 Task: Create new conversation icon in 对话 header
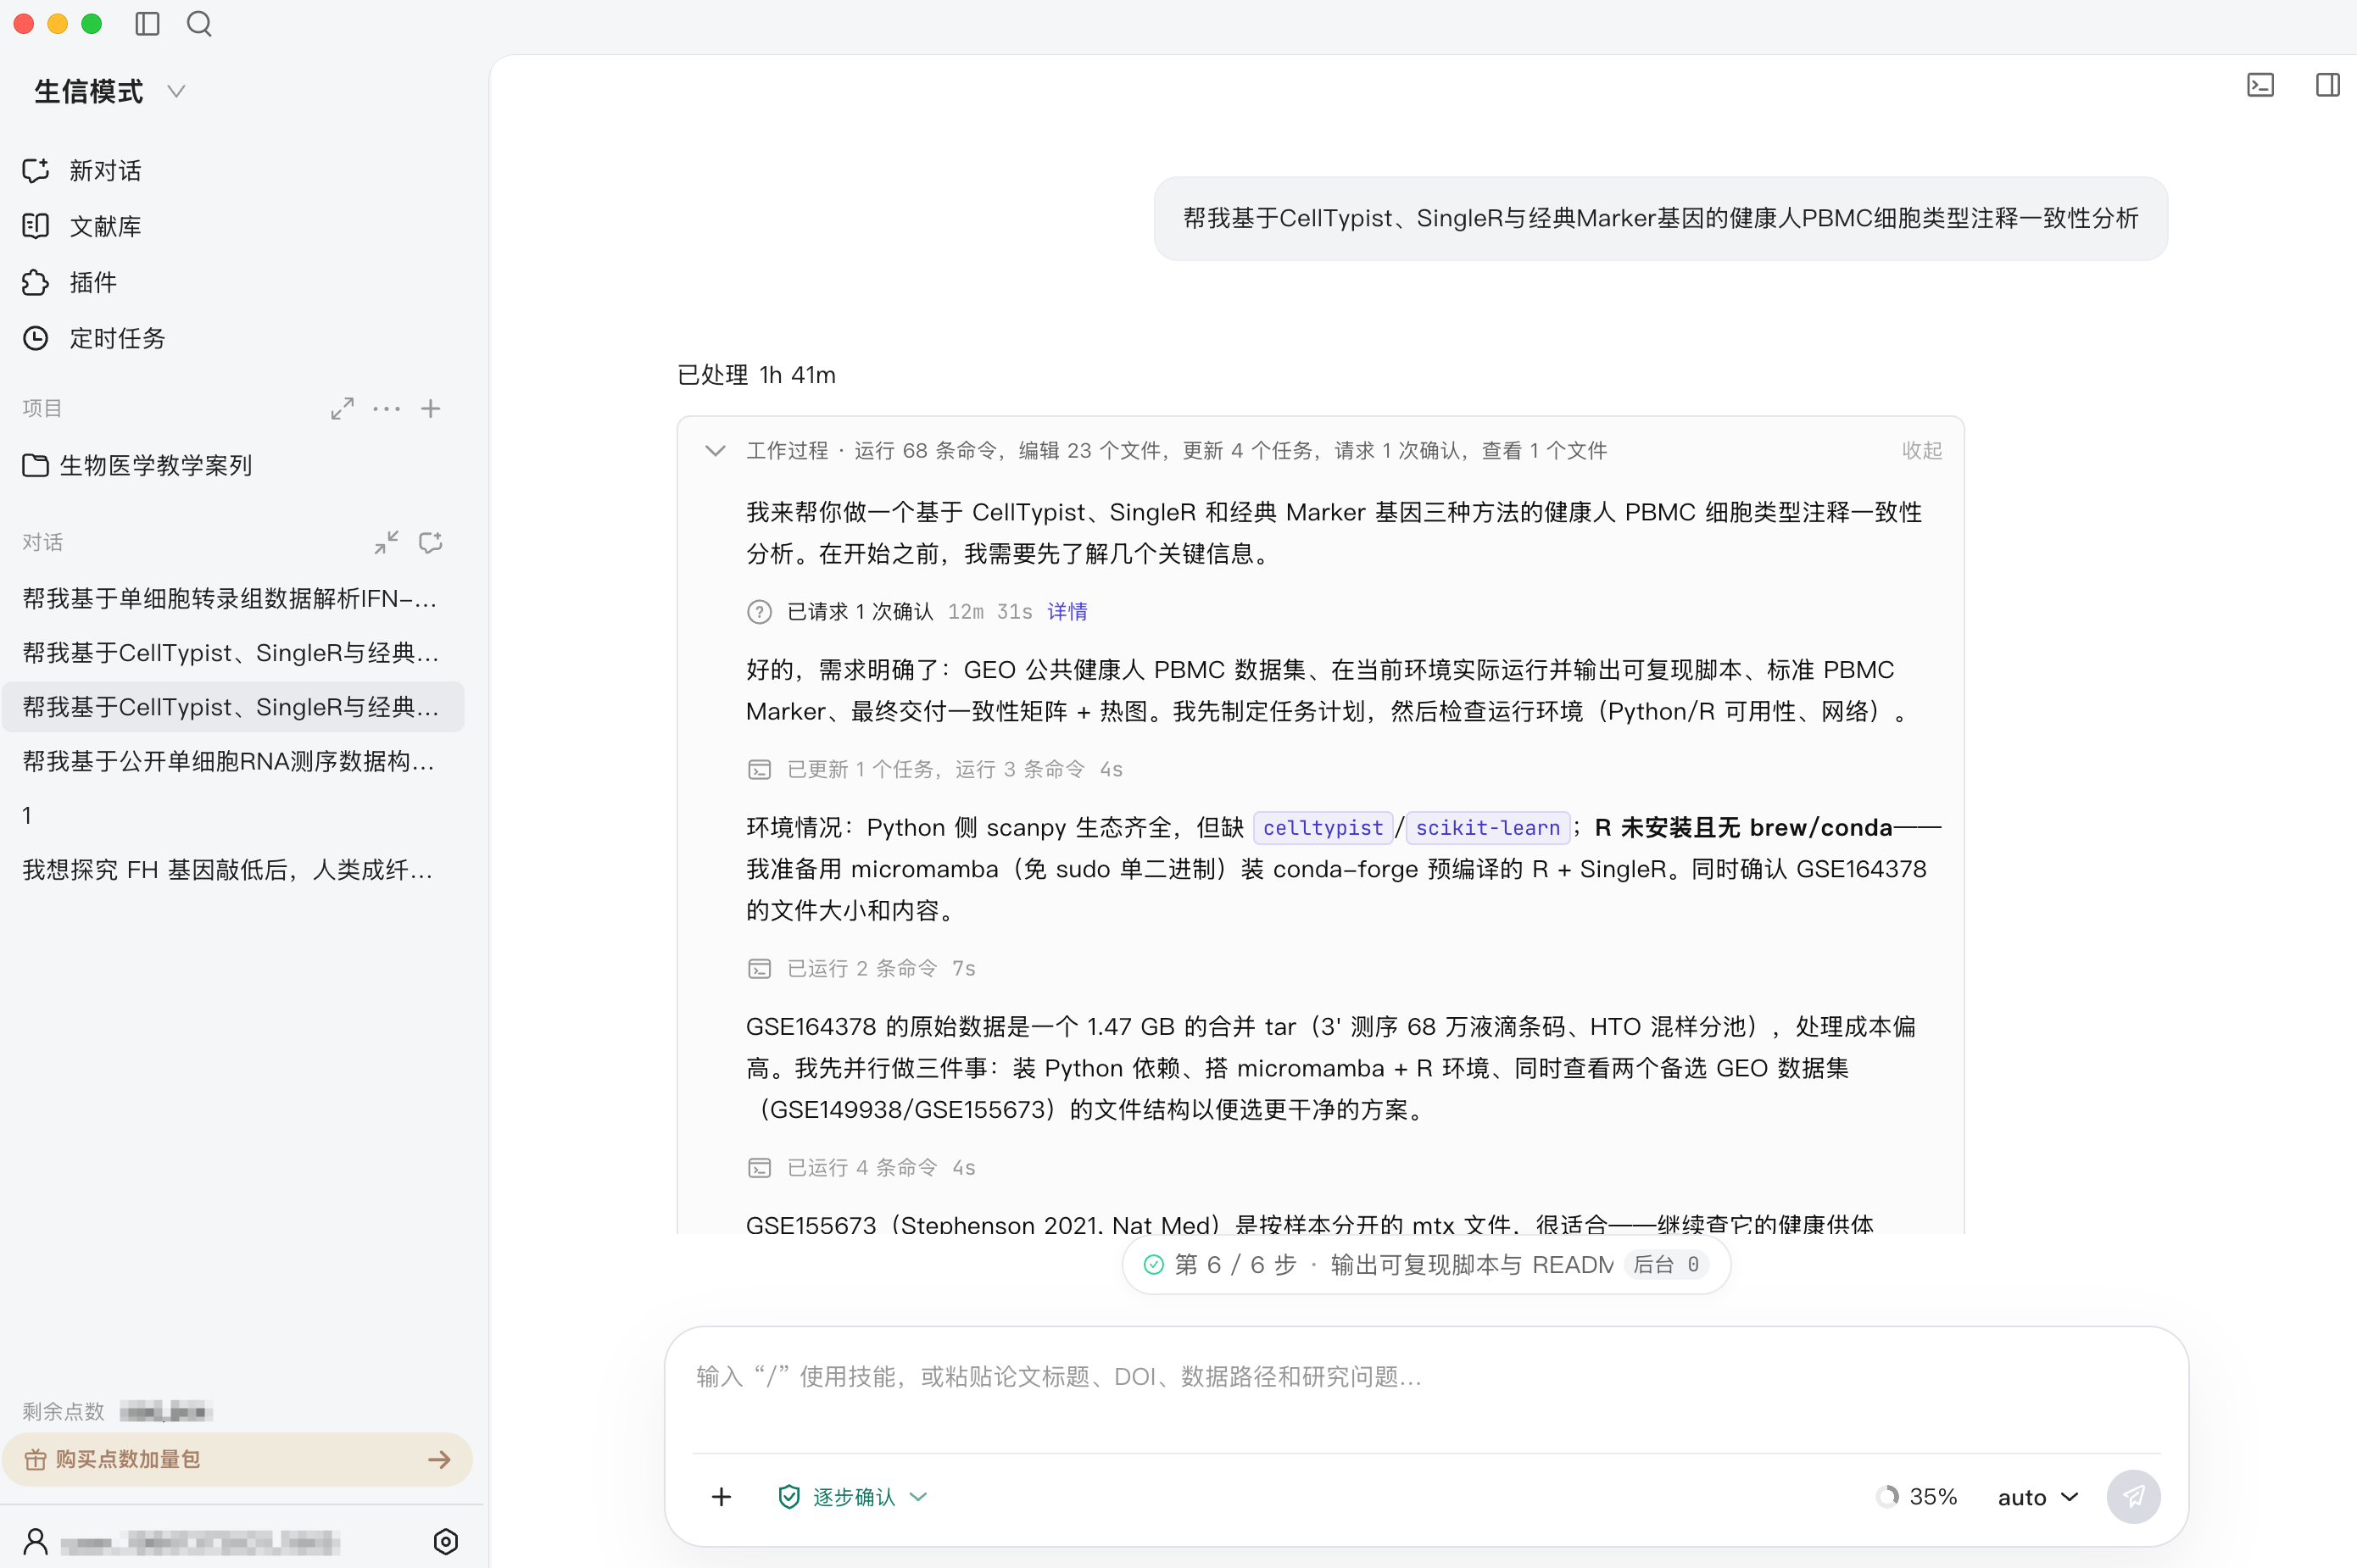click(430, 543)
